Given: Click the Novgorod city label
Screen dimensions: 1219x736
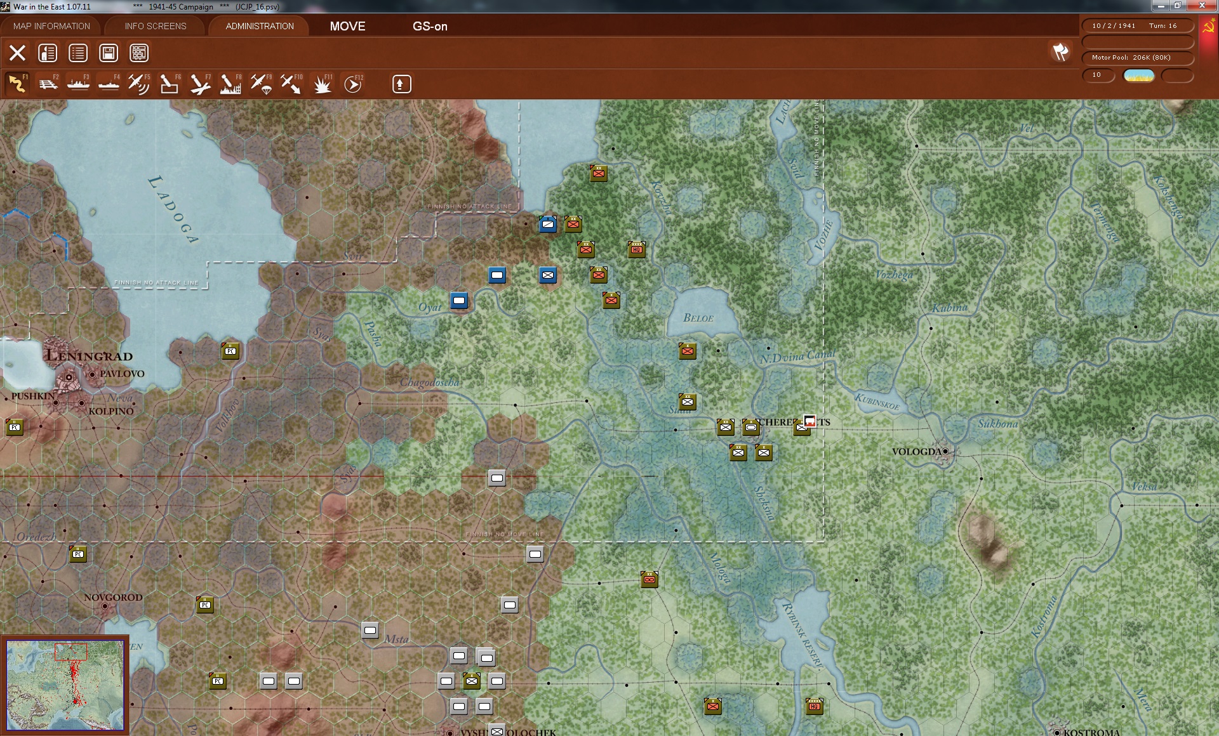Looking at the screenshot, I should pos(113,597).
